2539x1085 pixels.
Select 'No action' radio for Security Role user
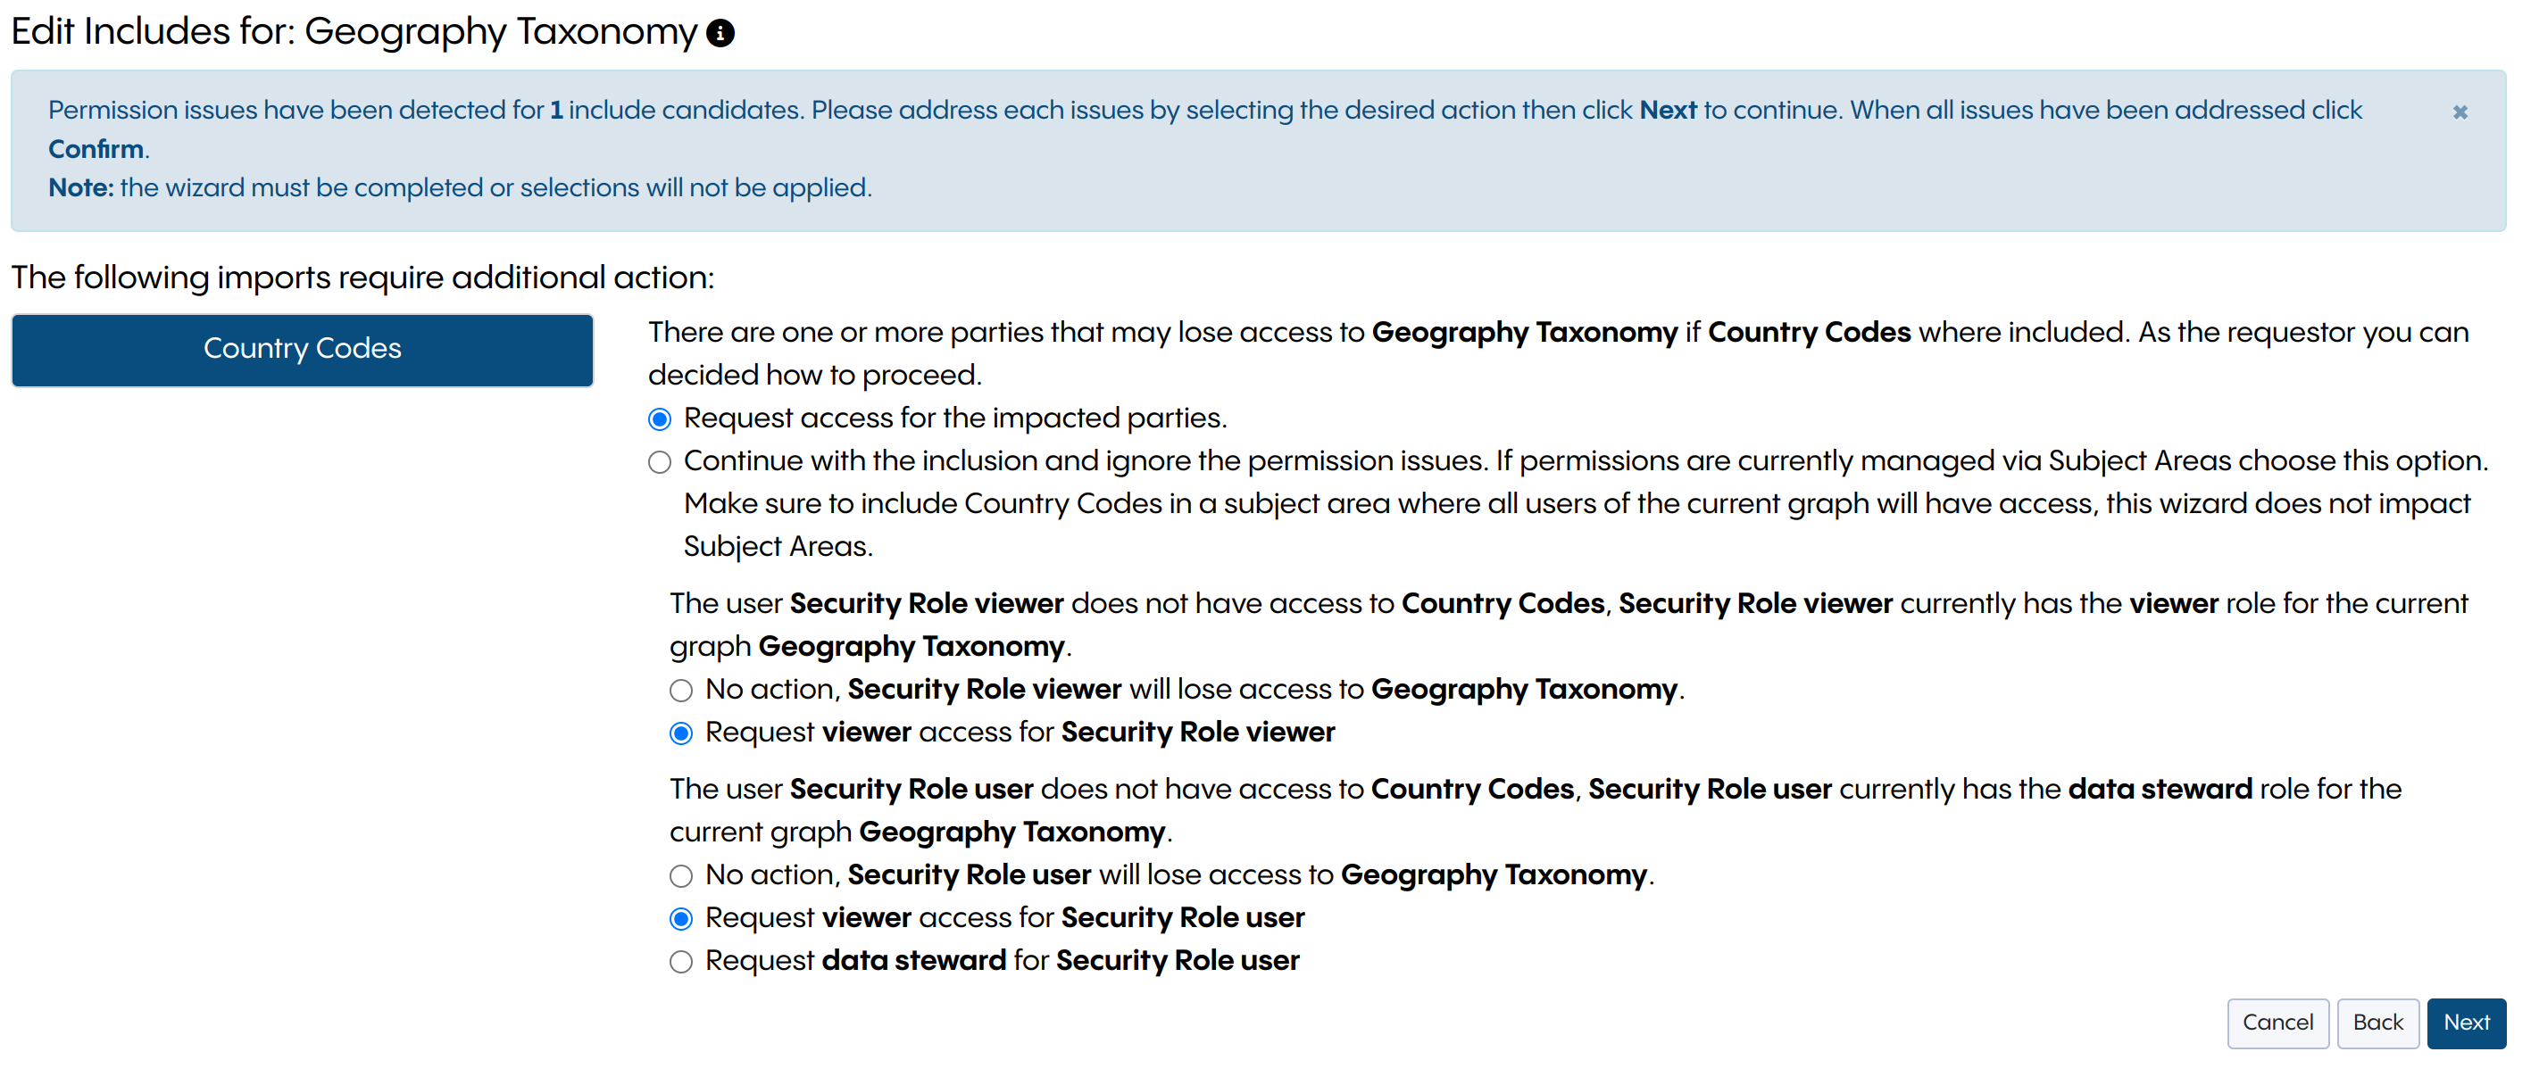681,876
